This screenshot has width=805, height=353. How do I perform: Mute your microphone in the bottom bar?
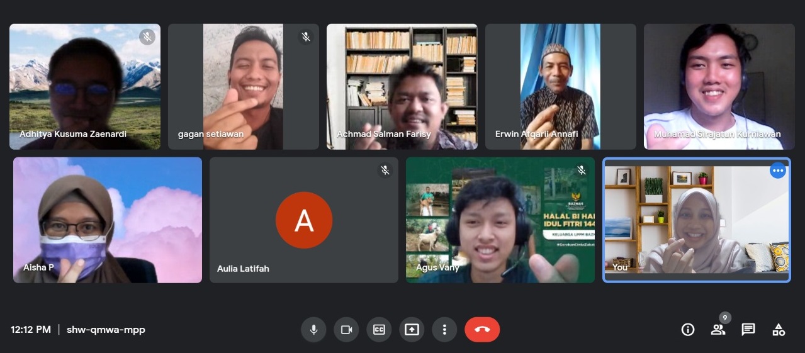pyautogui.click(x=313, y=330)
